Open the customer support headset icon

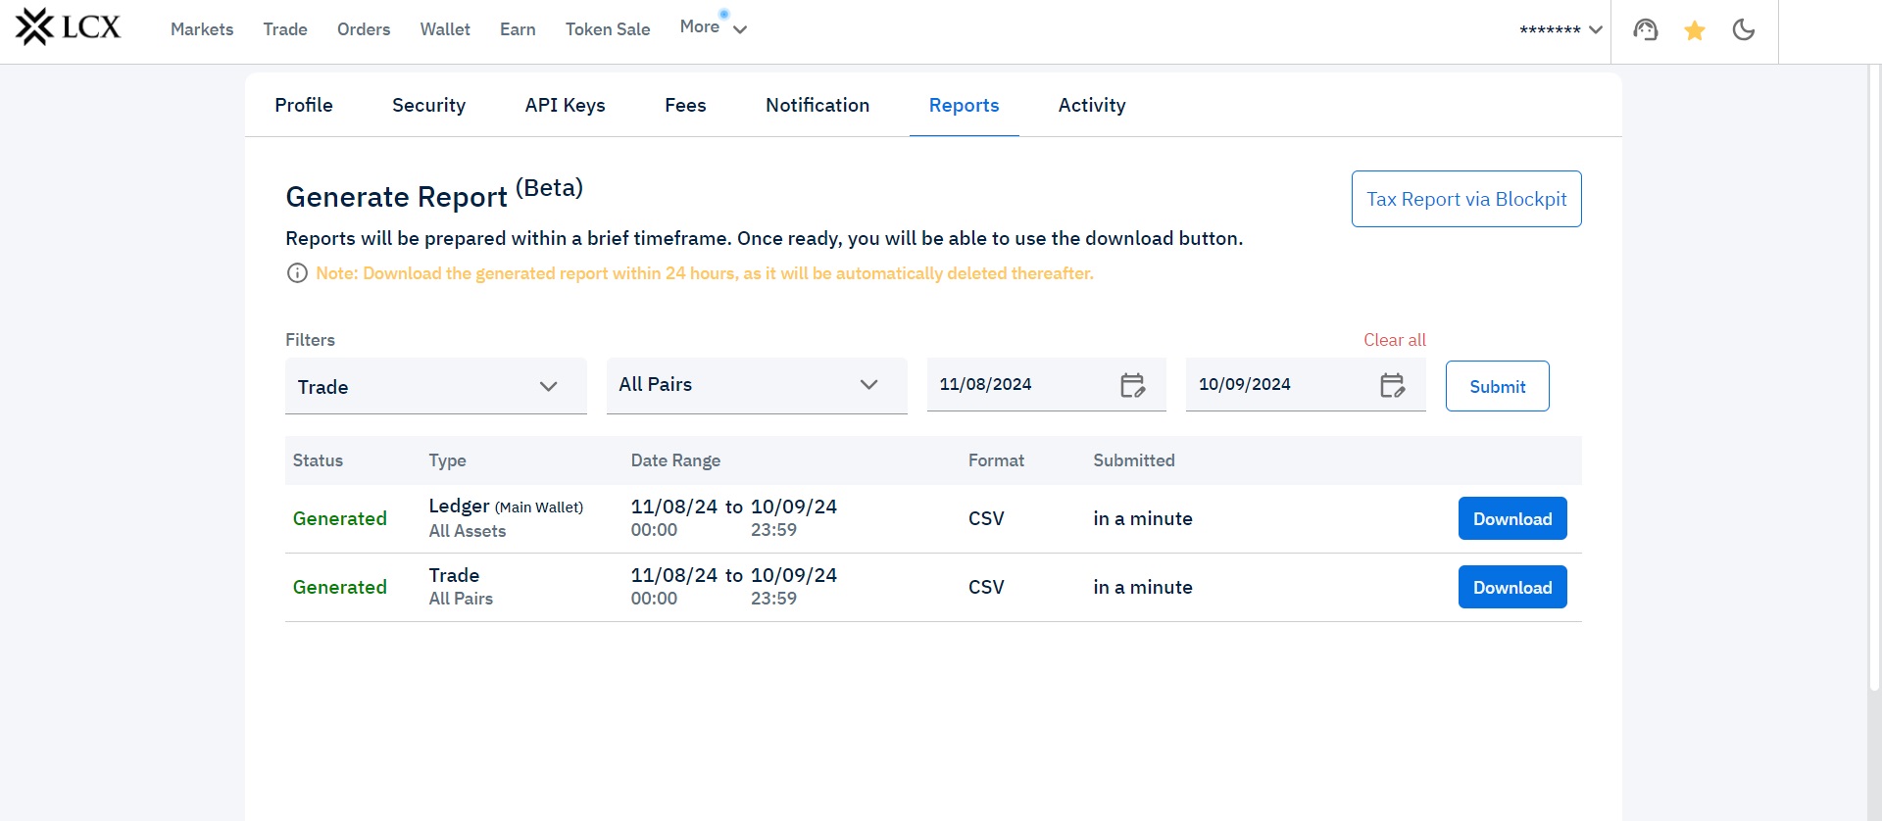click(x=1645, y=30)
